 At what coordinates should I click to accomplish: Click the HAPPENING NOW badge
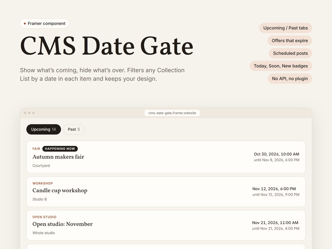click(60, 149)
